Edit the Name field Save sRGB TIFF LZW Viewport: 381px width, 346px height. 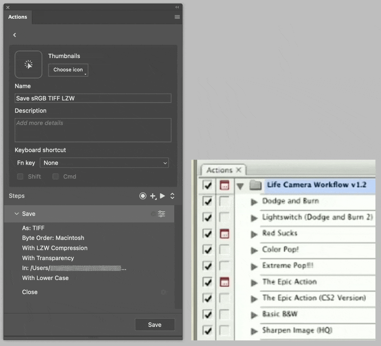pyautogui.click(x=93, y=98)
